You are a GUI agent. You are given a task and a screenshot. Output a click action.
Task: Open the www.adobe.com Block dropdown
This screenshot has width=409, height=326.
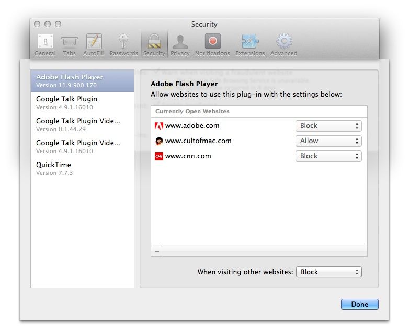(328, 126)
